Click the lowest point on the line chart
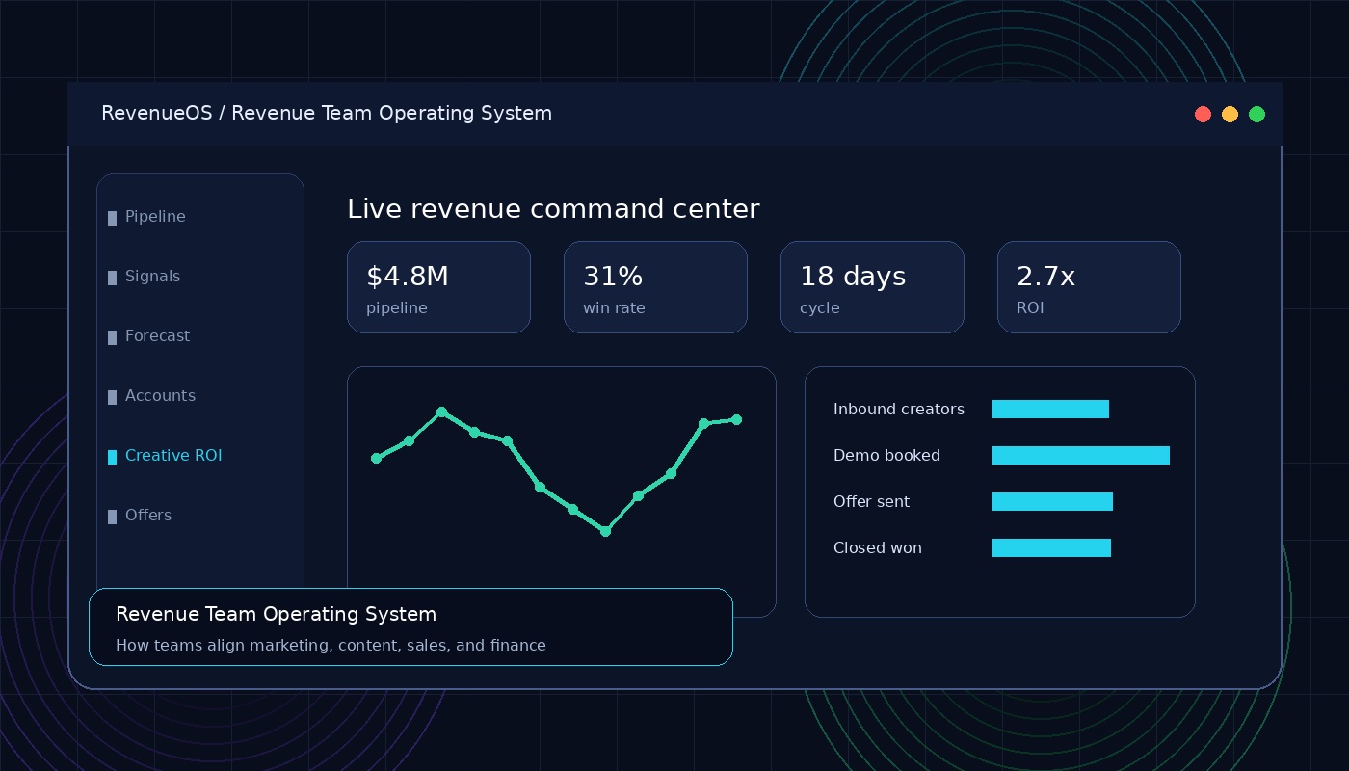 coord(605,531)
